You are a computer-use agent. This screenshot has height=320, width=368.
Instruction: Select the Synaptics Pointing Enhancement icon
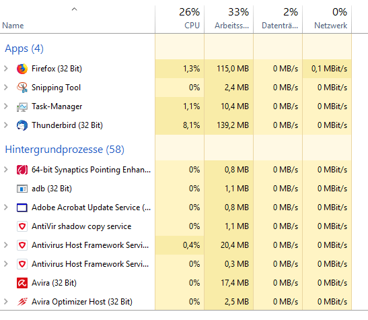[x=22, y=170]
